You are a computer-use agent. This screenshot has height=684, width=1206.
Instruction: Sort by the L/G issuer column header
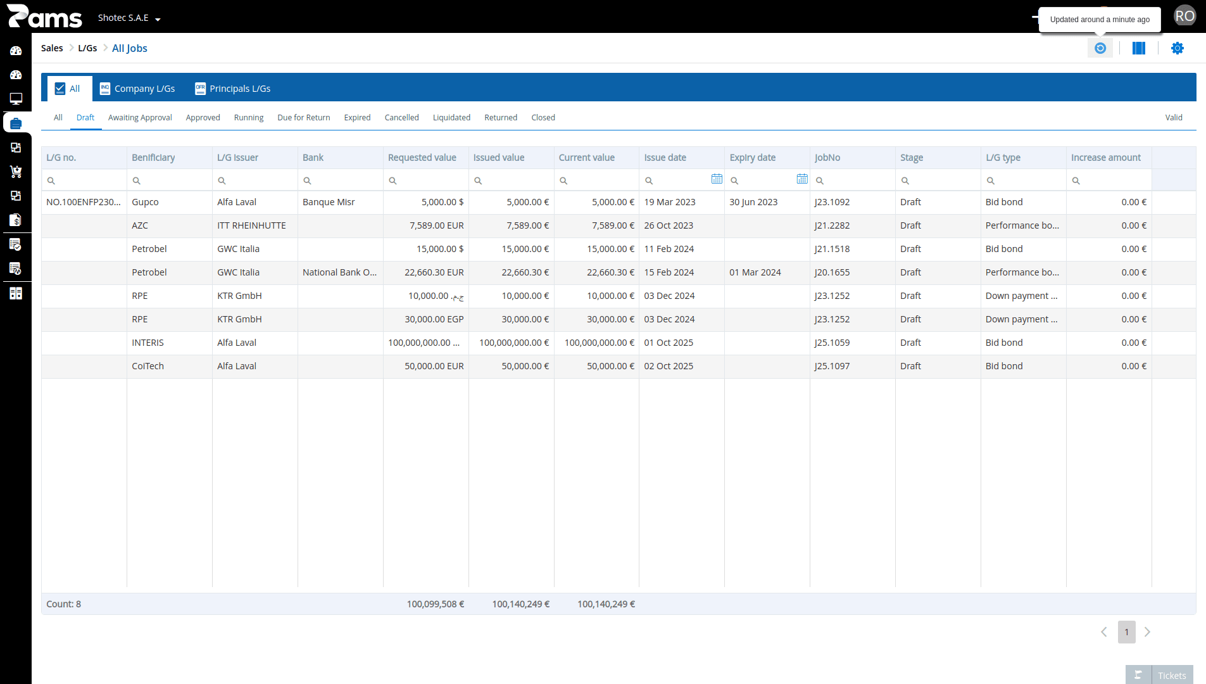click(255, 158)
